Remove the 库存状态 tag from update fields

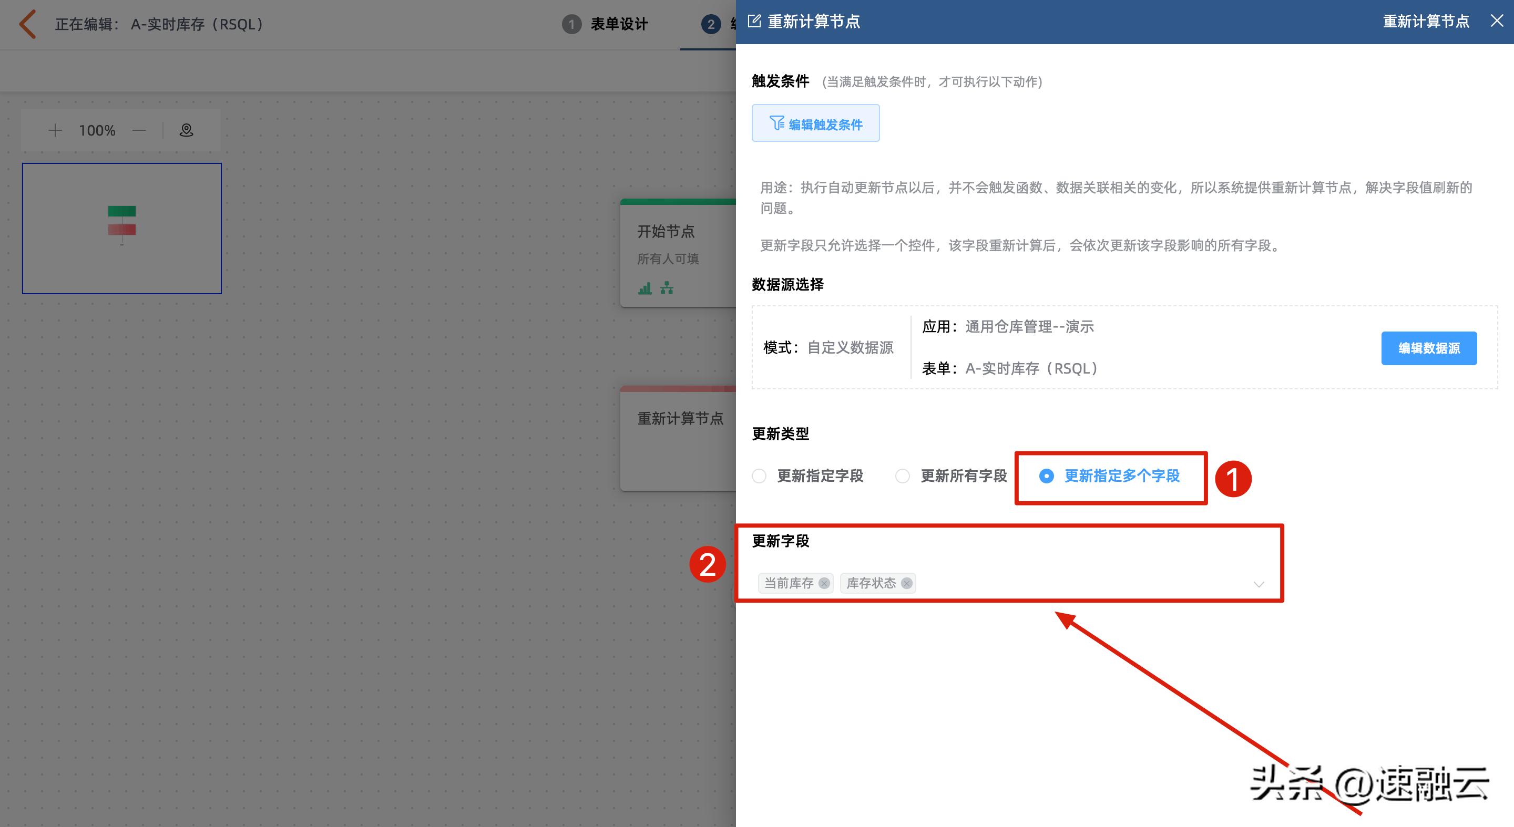pos(907,583)
